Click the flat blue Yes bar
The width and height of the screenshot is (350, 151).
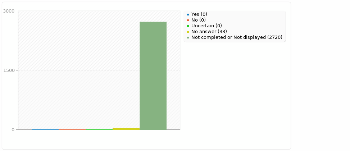click(x=45, y=129)
